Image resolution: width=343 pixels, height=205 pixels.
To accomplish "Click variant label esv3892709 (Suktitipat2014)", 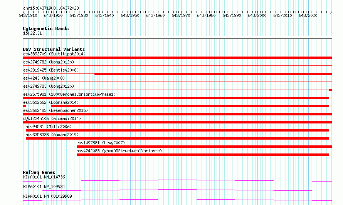I will pyautogui.click(x=54, y=54).
